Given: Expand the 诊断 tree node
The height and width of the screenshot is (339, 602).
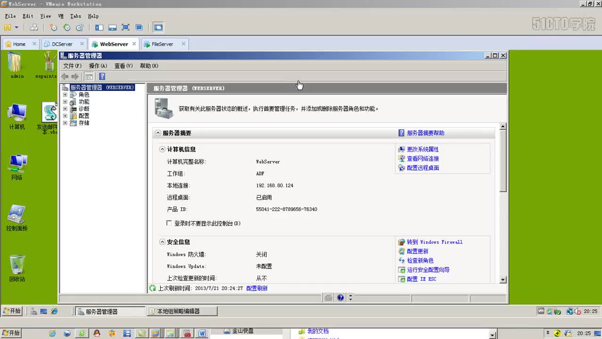Looking at the screenshot, I should (65, 109).
